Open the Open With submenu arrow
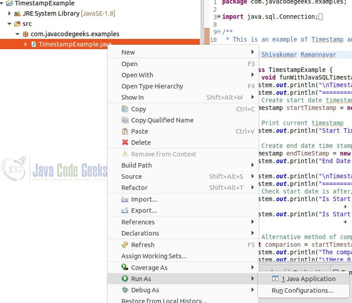 pos(253,75)
